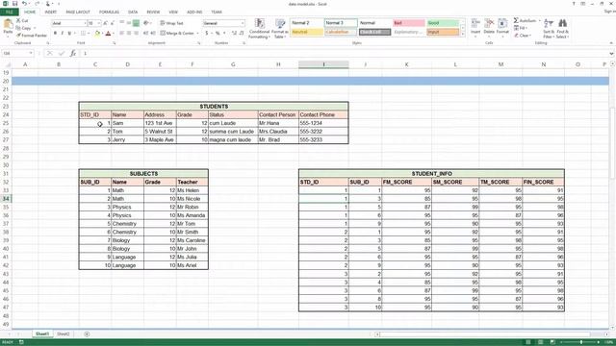Screen dimensions: 616x346
Task: Click the Increase Font Size icon
Action: click(105, 23)
